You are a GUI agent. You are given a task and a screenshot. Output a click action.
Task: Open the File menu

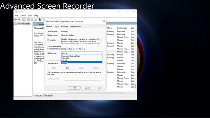[16, 16]
